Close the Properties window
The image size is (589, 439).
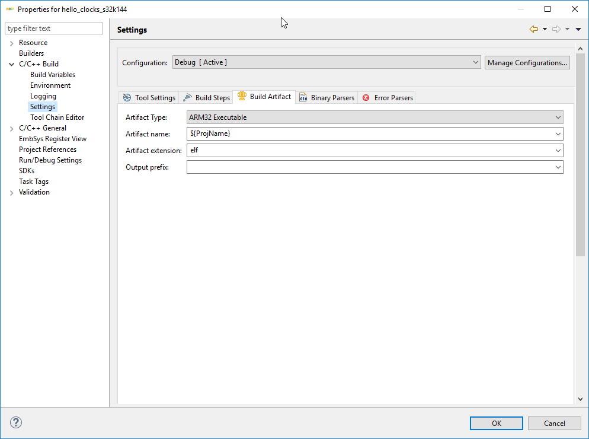click(x=575, y=9)
